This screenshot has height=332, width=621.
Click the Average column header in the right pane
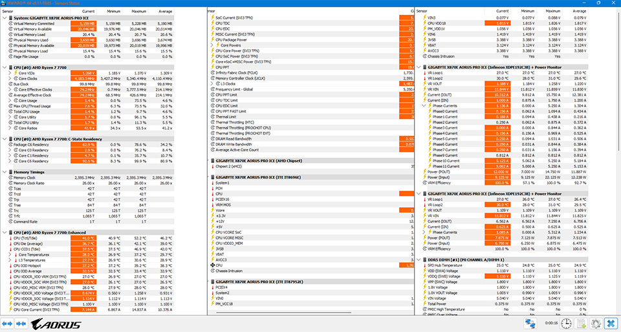[x=579, y=12]
